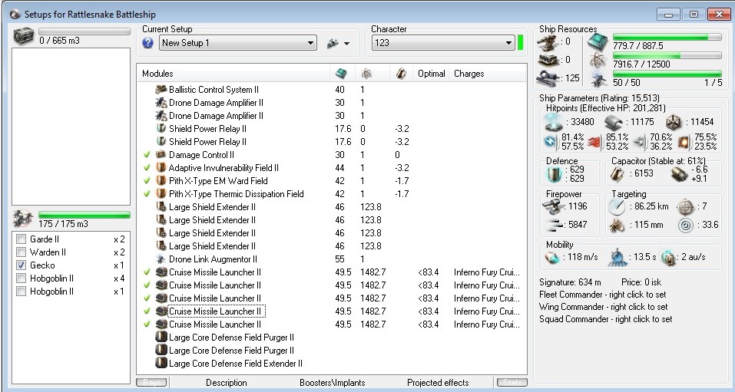Toggle active state of Damage Control II
735x392 pixels.
(x=147, y=154)
